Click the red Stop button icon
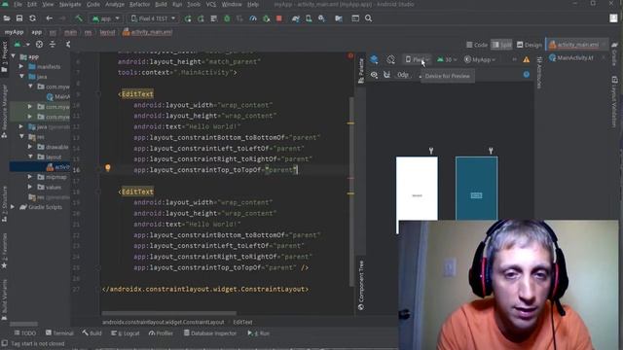 point(279,18)
